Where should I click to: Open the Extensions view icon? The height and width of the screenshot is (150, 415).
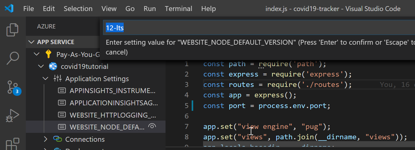13,144
